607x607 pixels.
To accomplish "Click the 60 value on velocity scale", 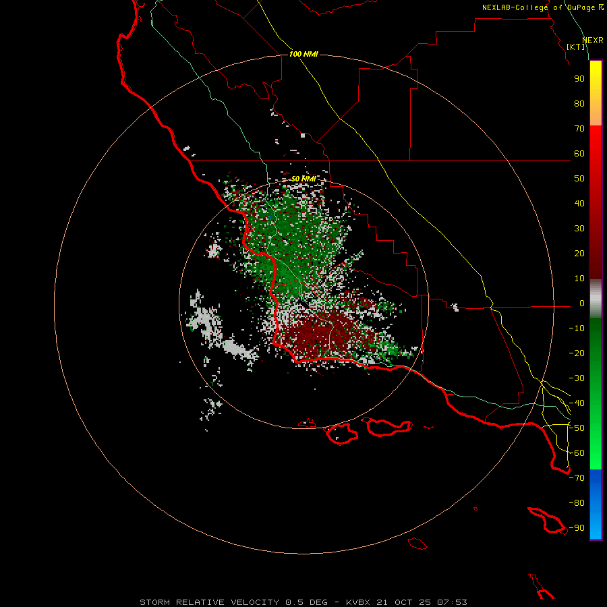I will click(579, 154).
